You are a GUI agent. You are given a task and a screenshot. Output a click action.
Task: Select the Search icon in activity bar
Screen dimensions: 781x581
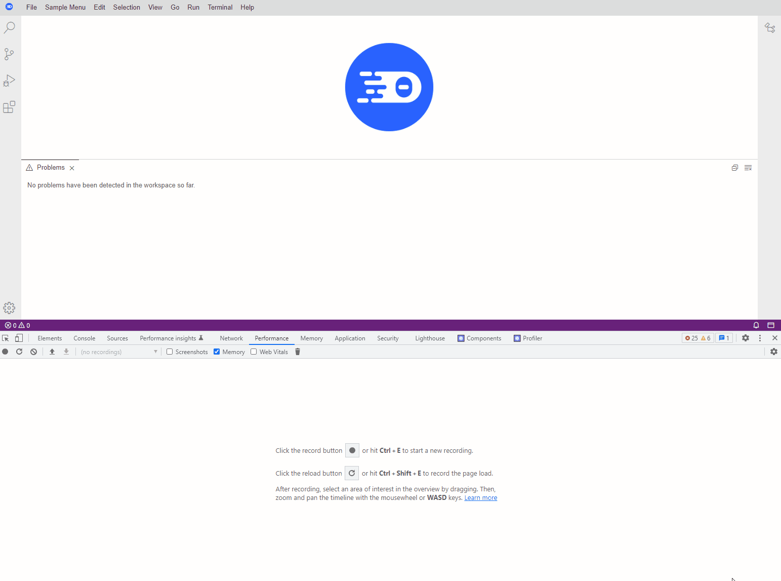10,27
